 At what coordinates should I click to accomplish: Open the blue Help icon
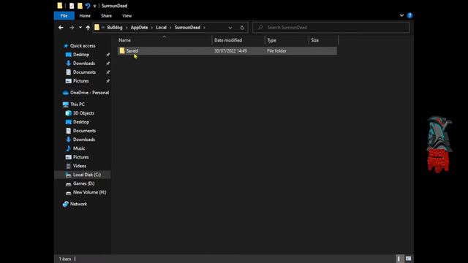click(x=409, y=15)
